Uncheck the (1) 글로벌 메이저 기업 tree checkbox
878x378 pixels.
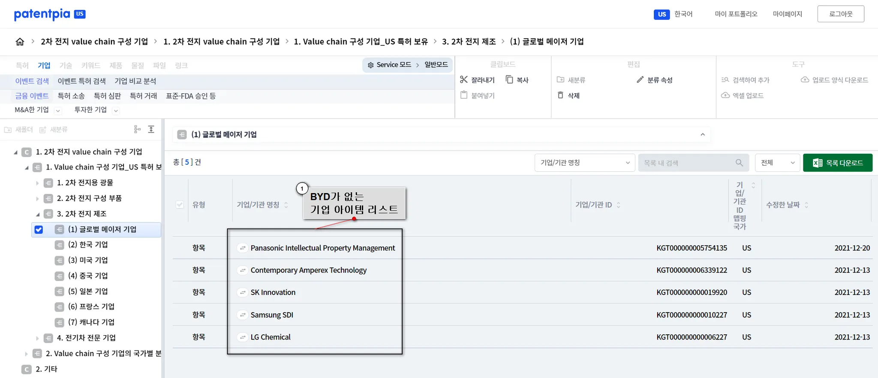click(39, 229)
